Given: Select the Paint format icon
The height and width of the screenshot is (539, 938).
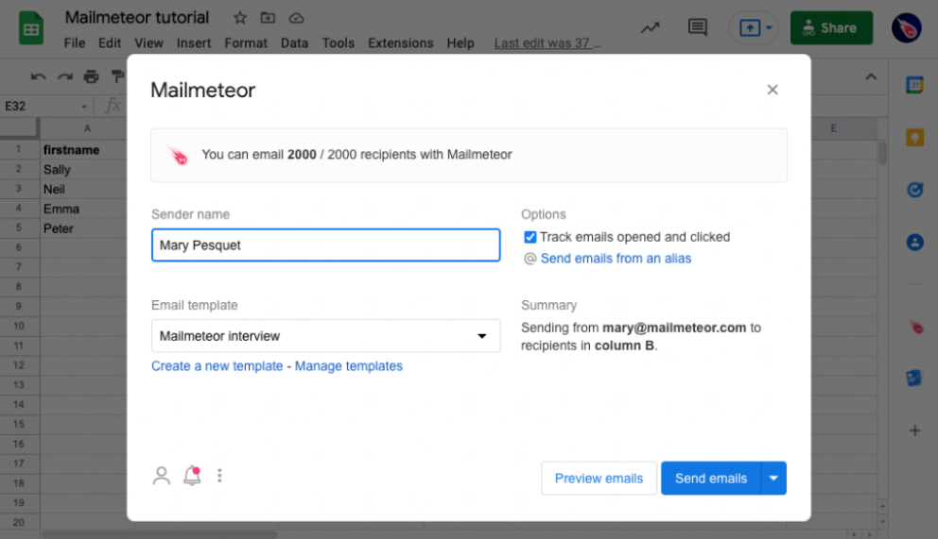Looking at the screenshot, I should (118, 76).
